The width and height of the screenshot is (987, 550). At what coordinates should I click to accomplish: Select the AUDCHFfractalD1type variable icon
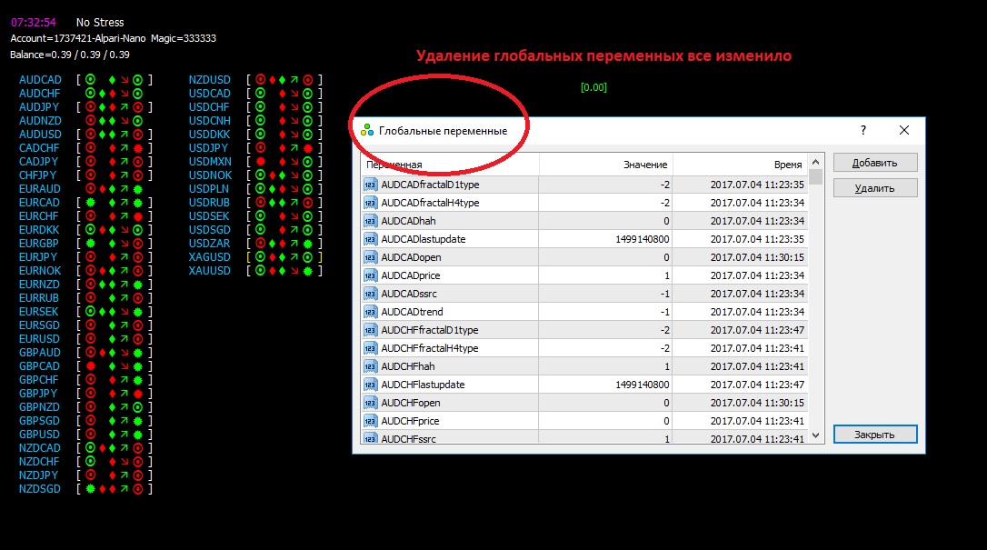pyautogui.click(x=370, y=330)
